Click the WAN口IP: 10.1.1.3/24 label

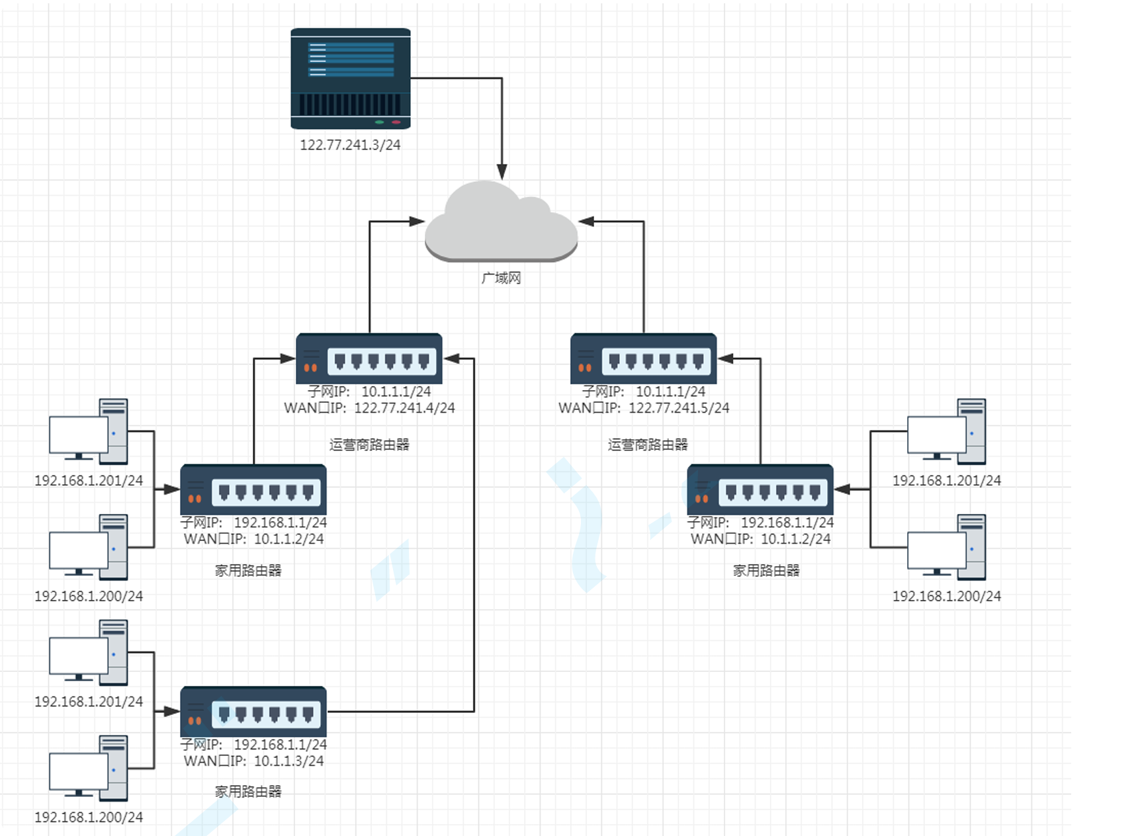(253, 761)
